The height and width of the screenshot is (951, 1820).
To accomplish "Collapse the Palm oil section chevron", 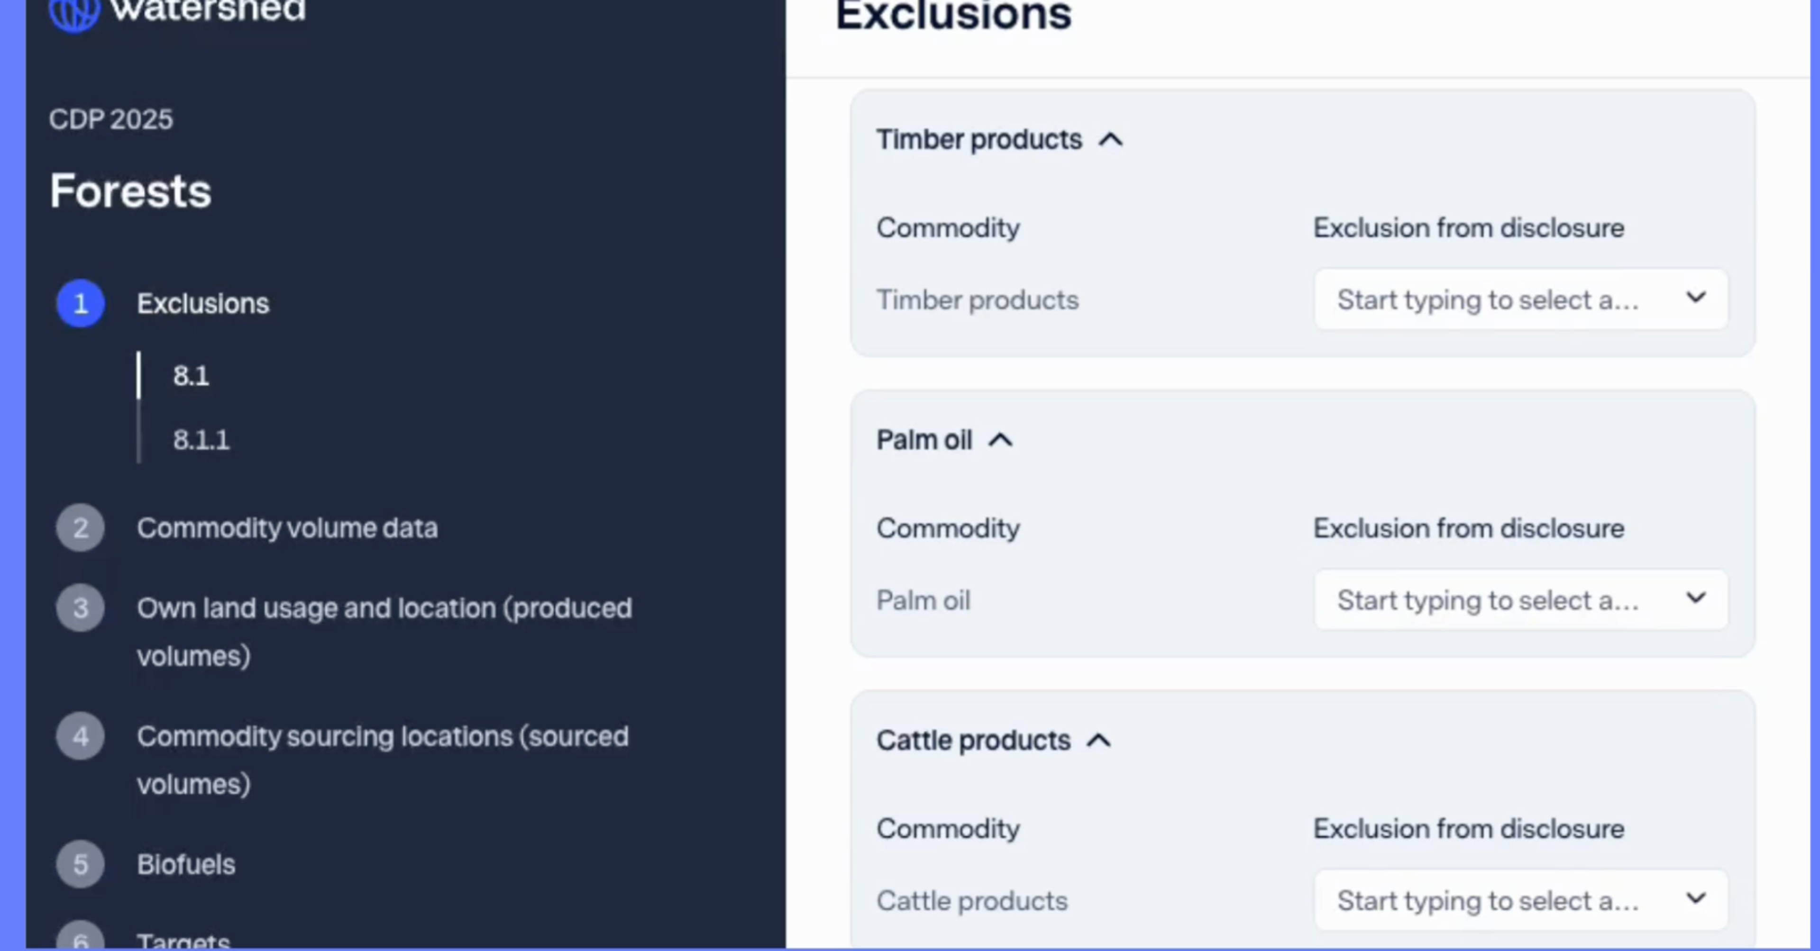I will coord(1000,441).
